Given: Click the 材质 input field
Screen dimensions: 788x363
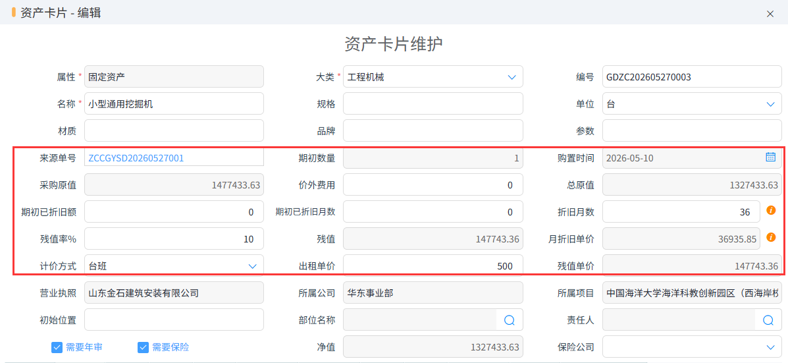Looking at the screenshot, I should tap(174, 130).
